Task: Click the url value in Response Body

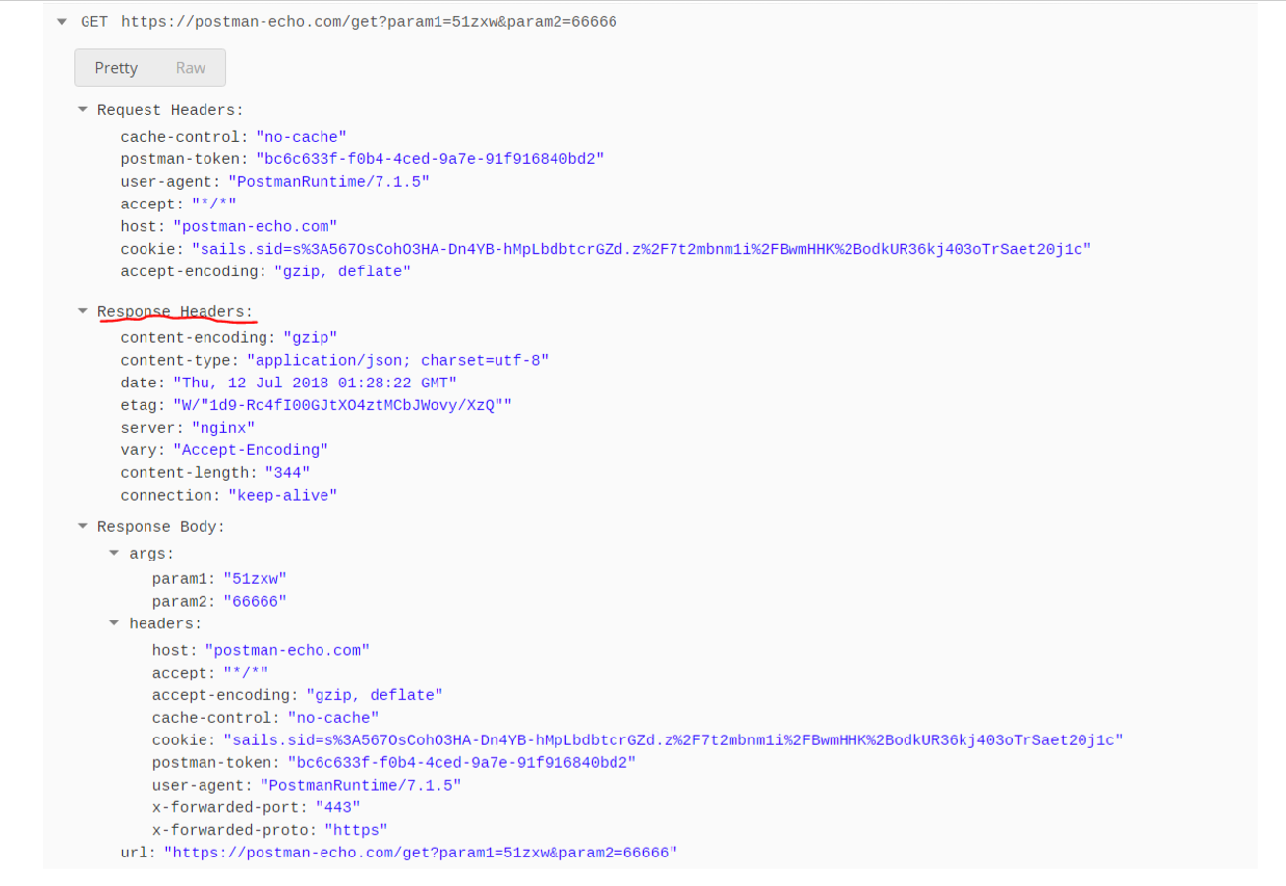Action: [x=420, y=853]
